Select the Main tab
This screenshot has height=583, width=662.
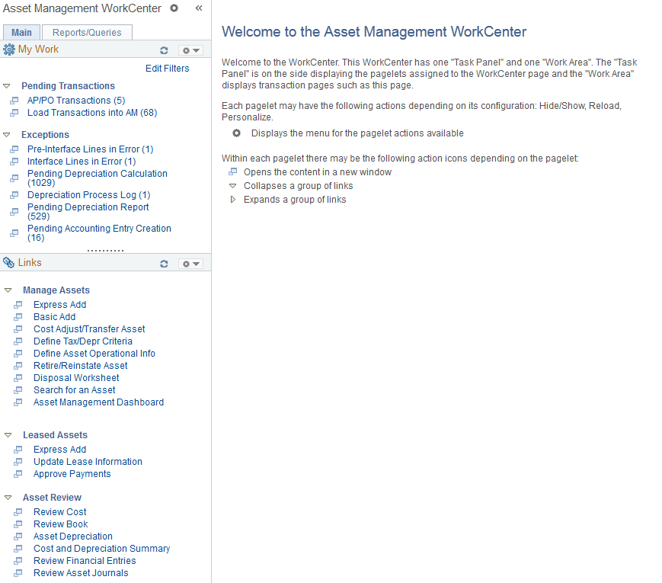coord(21,33)
